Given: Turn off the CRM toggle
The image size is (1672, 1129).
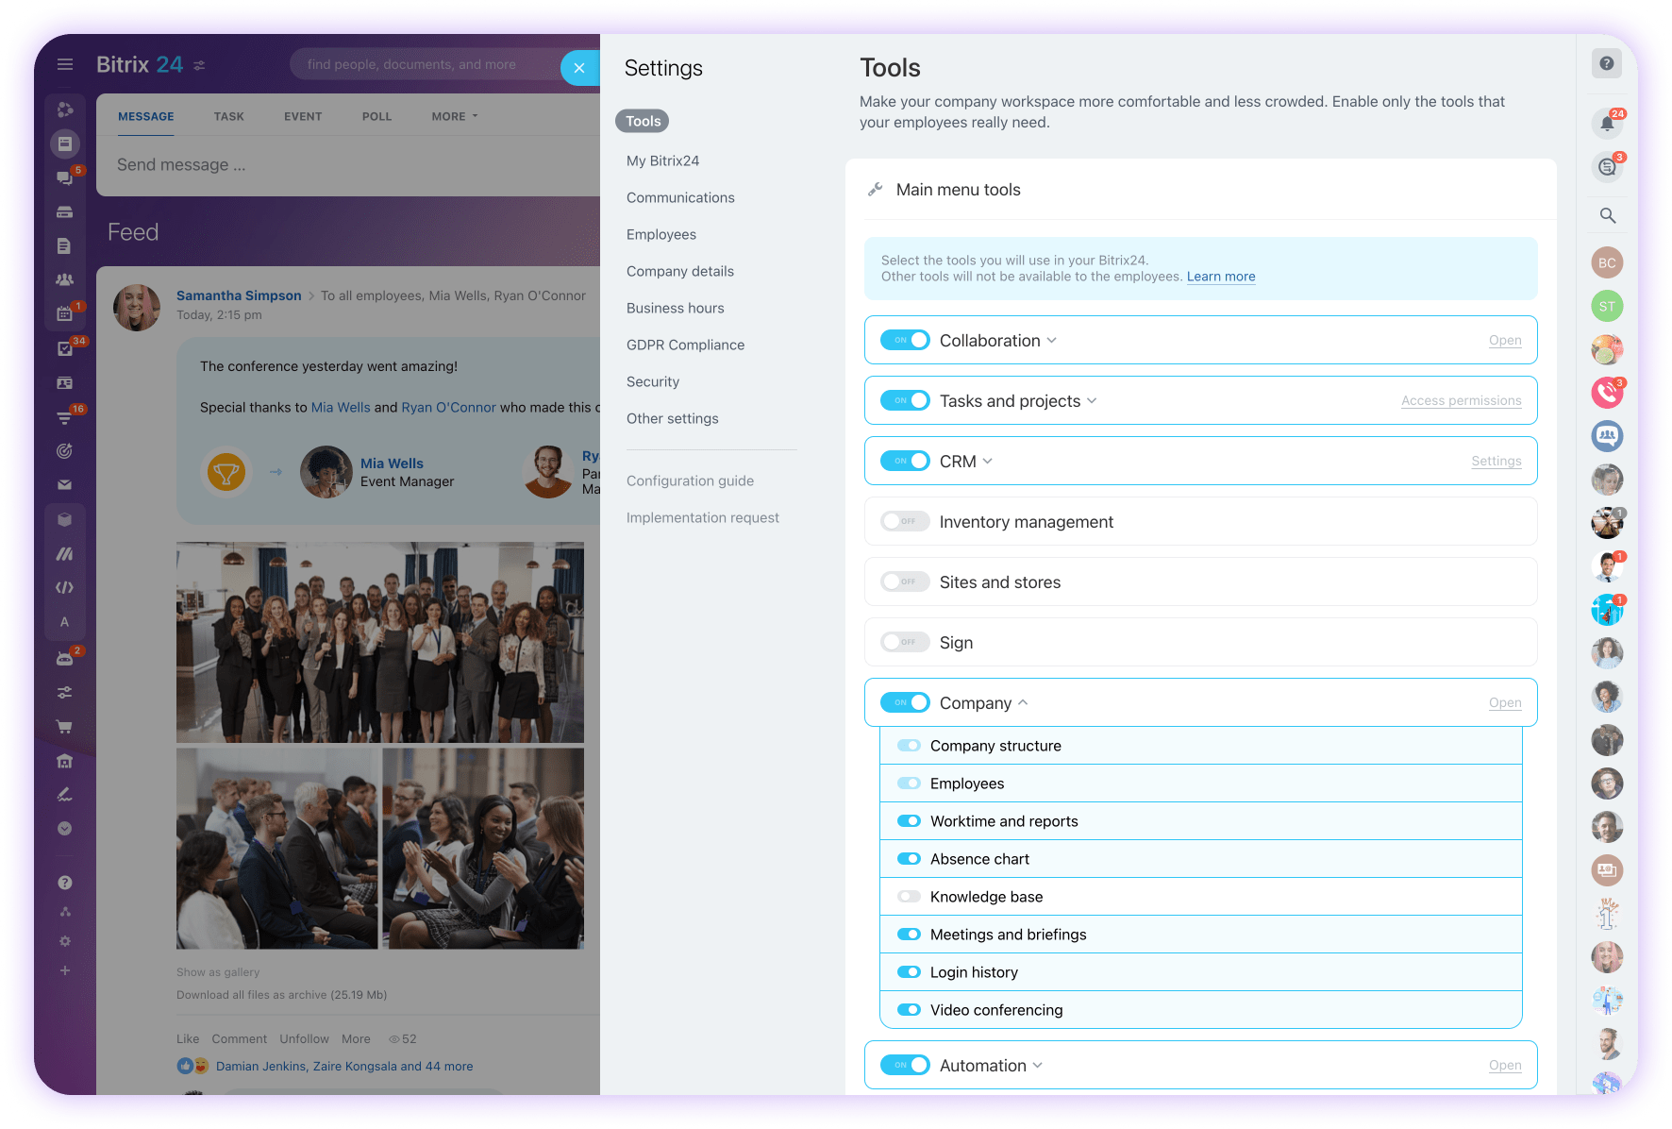Looking at the screenshot, I should click(905, 461).
